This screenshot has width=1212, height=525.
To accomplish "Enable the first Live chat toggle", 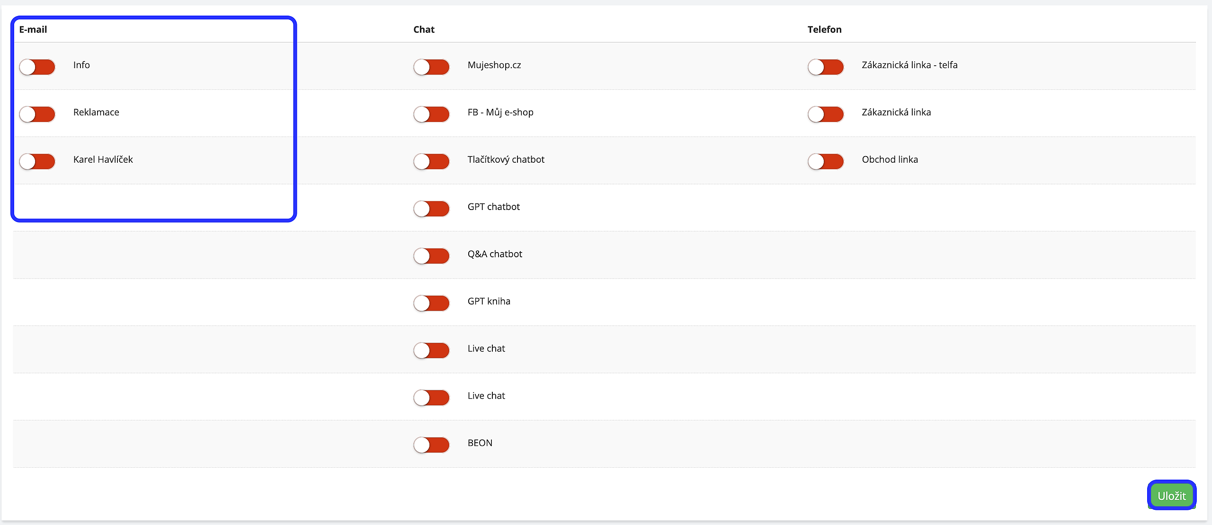I will point(431,350).
